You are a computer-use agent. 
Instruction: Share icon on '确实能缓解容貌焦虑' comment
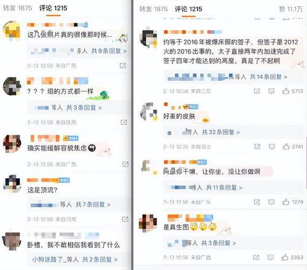pos(125,164)
